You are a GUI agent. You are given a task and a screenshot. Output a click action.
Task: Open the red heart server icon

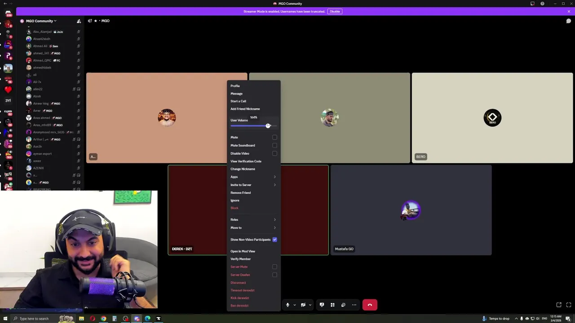[x=8, y=89]
